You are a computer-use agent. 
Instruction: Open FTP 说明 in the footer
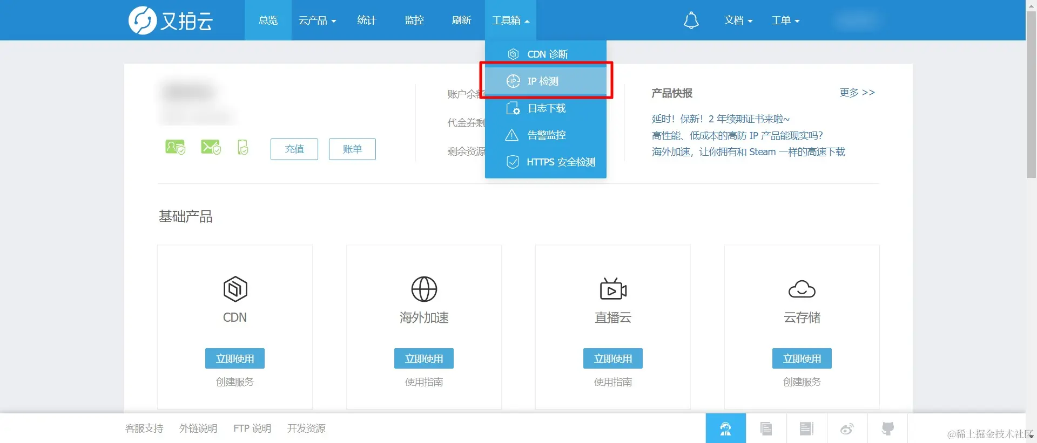click(x=252, y=428)
